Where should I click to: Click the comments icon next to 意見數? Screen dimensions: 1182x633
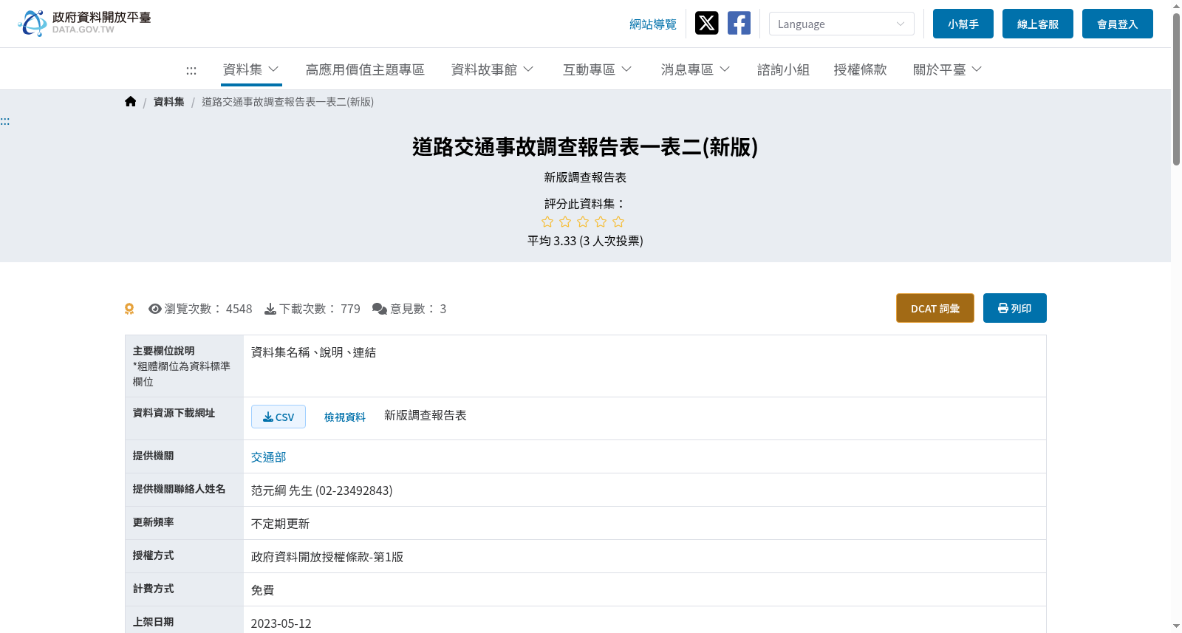click(380, 309)
